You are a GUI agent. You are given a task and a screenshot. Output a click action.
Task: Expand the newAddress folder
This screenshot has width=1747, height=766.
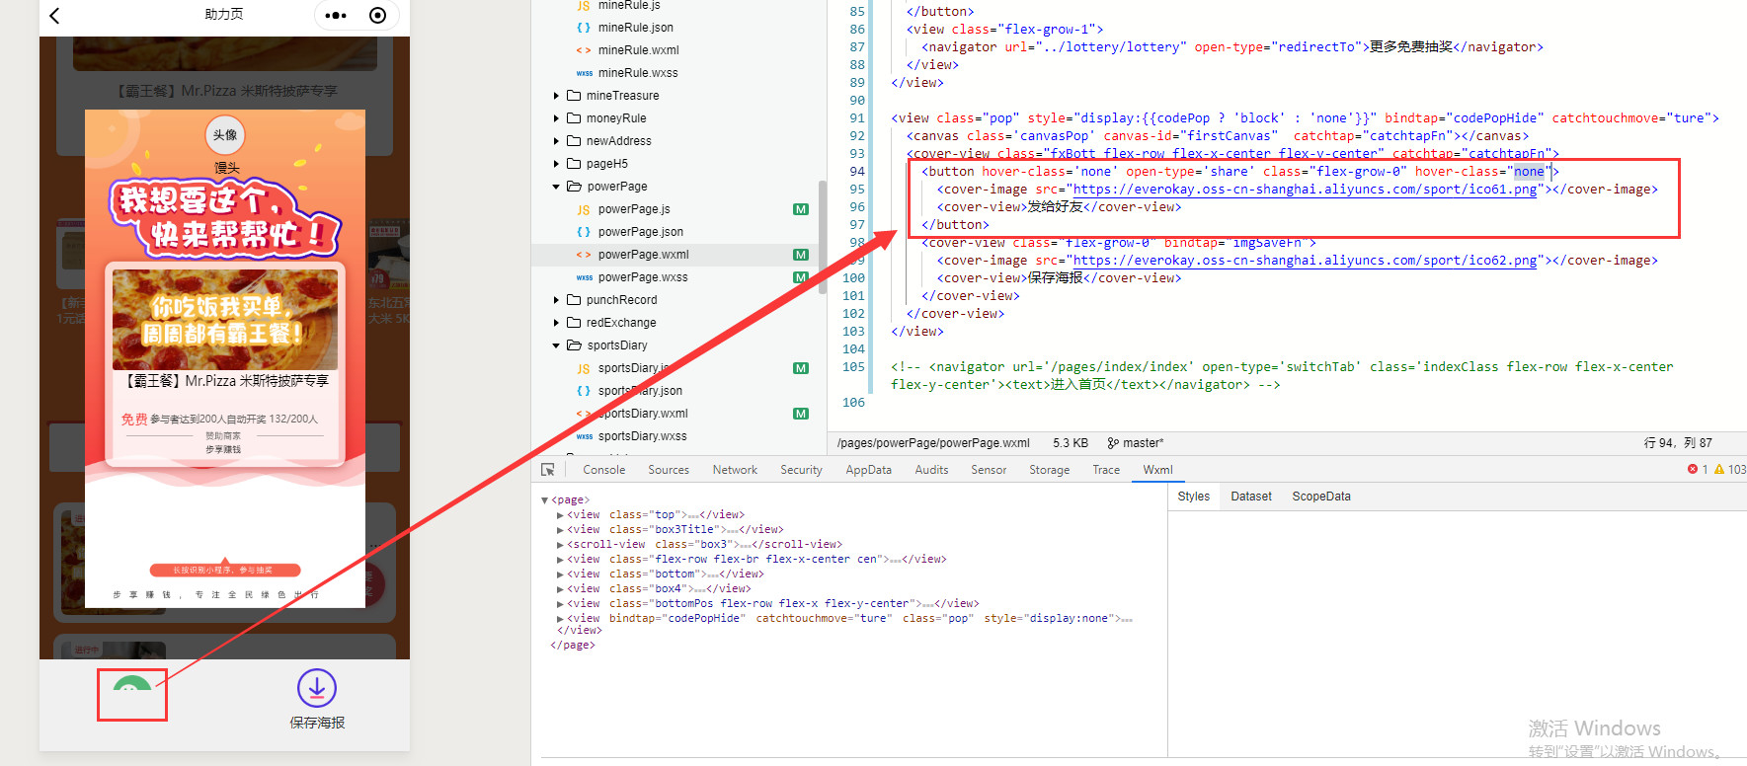tap(556, 141)
